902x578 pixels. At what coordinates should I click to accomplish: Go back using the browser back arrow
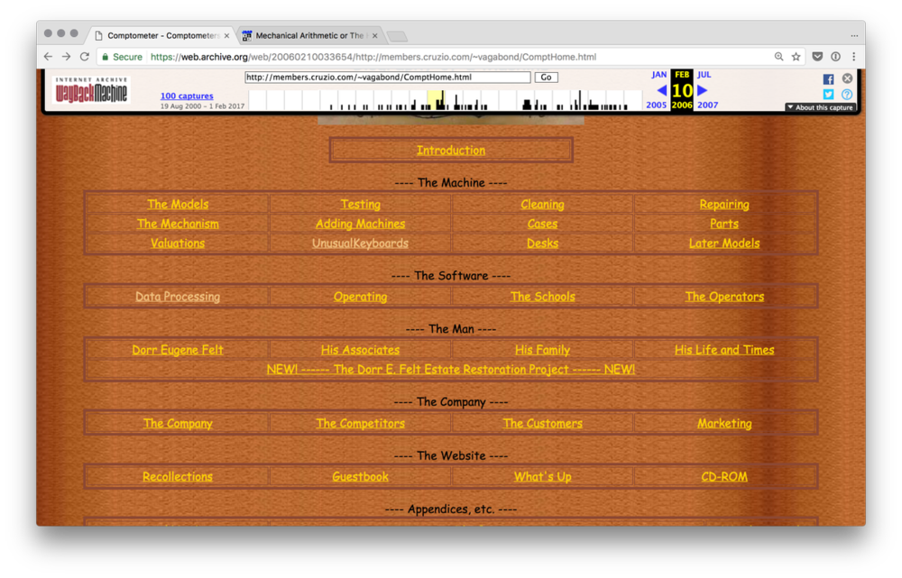coord(49,57)
